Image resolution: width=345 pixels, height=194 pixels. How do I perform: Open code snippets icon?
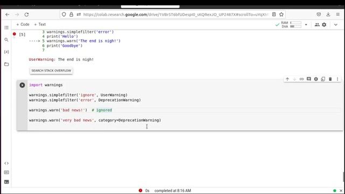point(6,163)
